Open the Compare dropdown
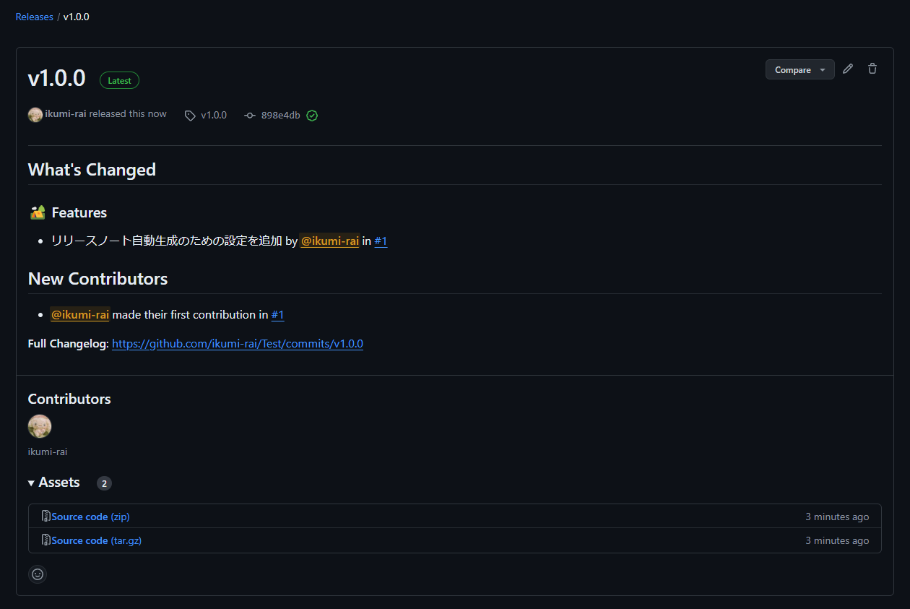Viewport: 910px width, 609px height. pos(799,69)
